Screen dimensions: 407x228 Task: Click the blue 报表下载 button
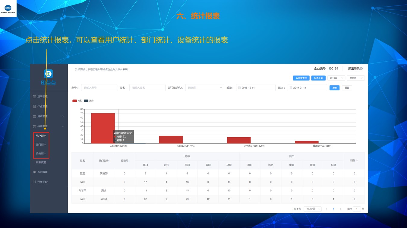(x=318, y=78)
